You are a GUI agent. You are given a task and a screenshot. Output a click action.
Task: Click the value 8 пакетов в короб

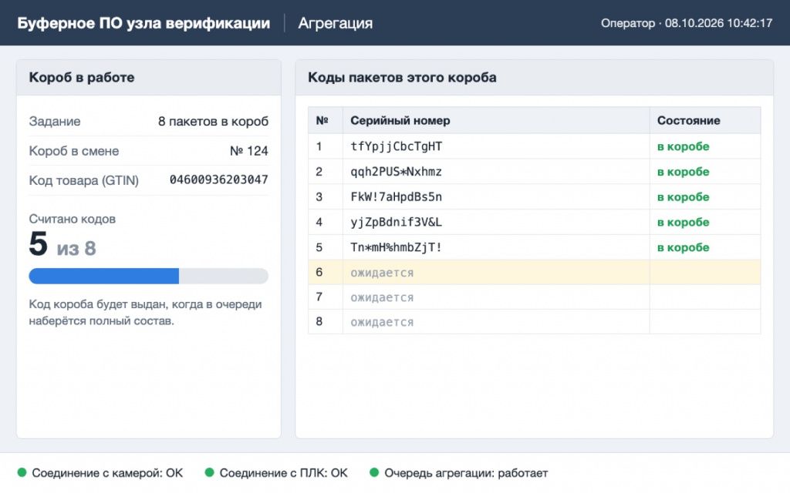[x=213, y=121]
